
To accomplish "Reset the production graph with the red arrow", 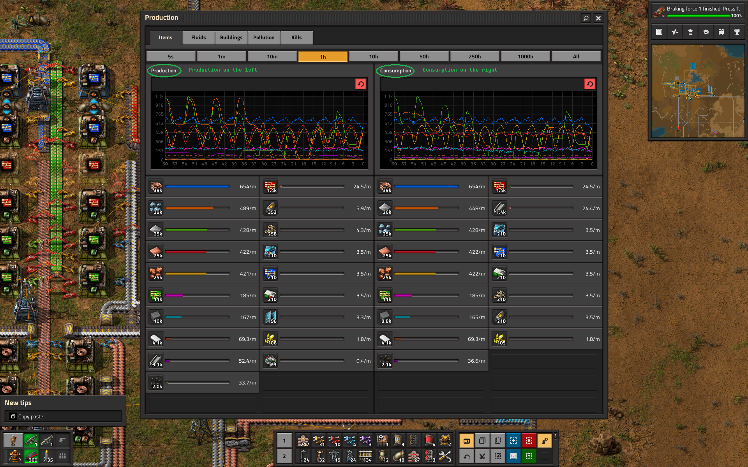I will click(360, 84).
